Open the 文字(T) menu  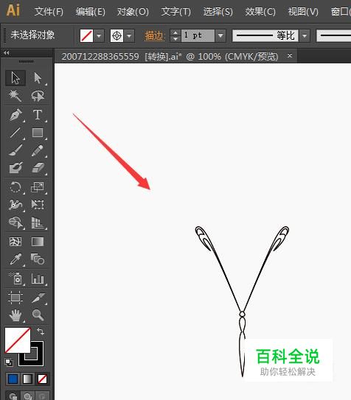(176, 12)
